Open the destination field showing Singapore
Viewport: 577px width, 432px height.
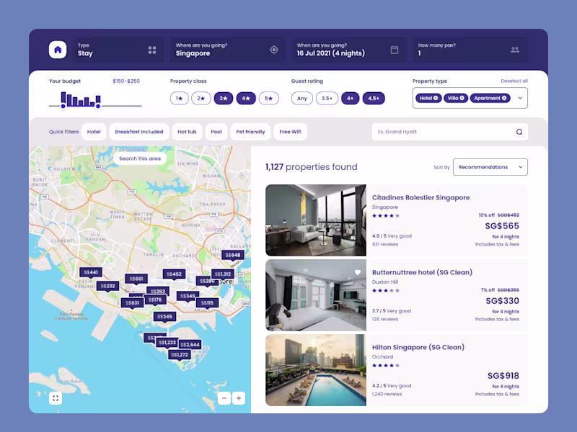tap(227, 50)
